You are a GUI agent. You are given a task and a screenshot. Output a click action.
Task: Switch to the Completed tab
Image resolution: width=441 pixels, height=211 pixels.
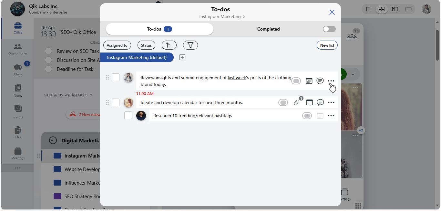(268, 29)
